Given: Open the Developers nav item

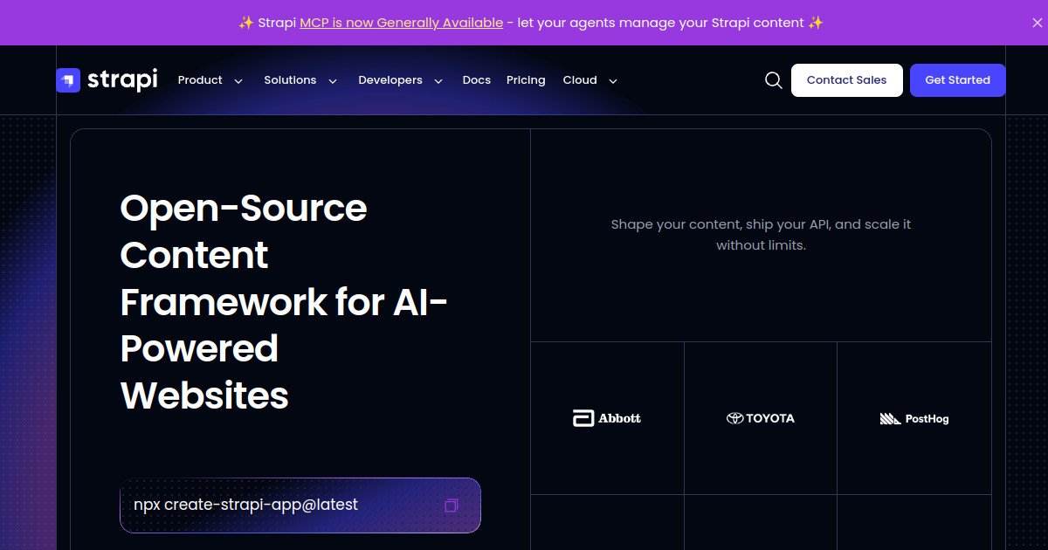Looking at the screenshot, I should tap(390, 80).
